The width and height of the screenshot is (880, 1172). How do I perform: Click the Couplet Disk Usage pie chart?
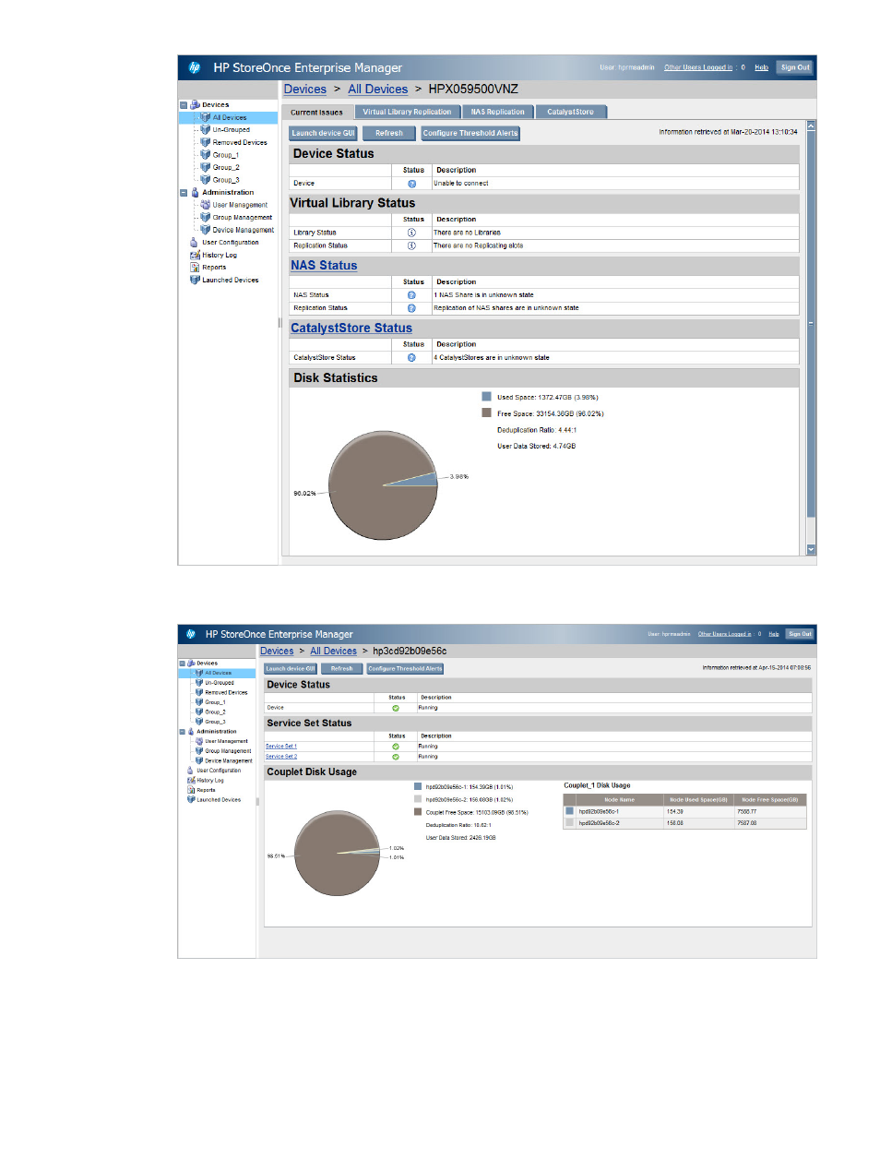point(337,854)
